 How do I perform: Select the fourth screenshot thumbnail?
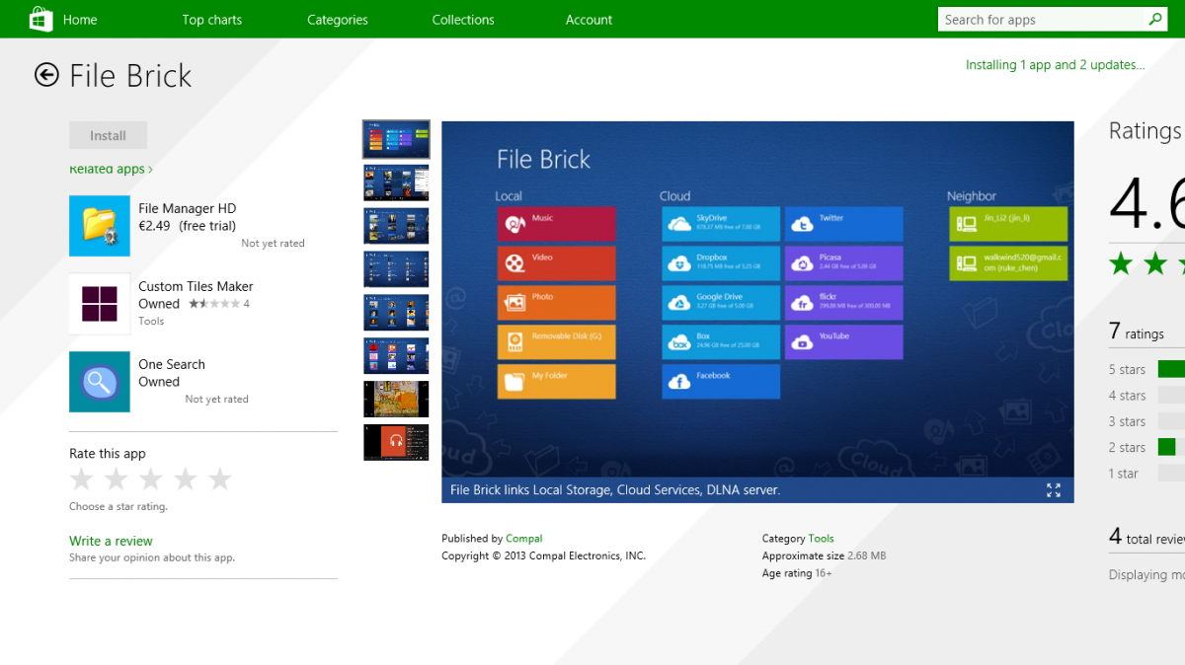click(396, 269)
